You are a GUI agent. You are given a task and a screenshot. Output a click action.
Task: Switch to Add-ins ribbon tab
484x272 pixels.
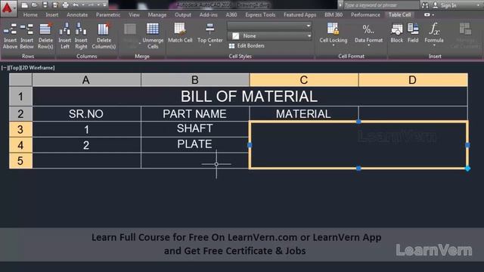click(209, 15)
